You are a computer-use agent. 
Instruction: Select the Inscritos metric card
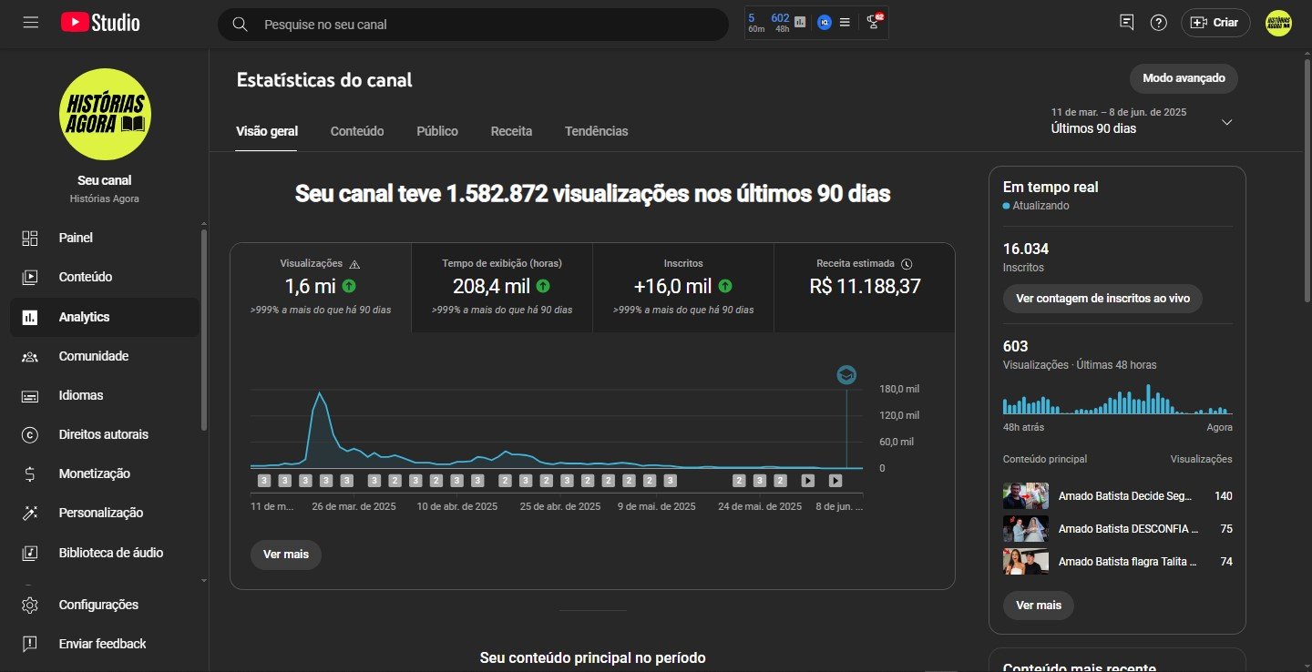click(683, 287)
